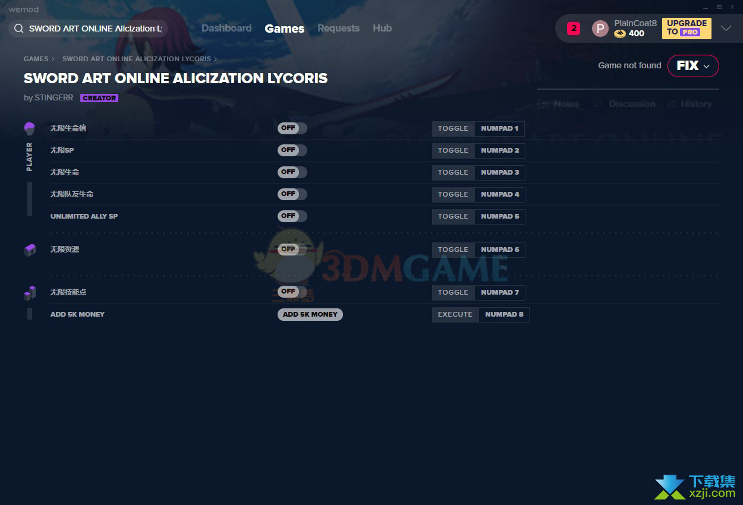743x505 pixels.
Task: Minimize the WeMod window
Action: [706, 7]
